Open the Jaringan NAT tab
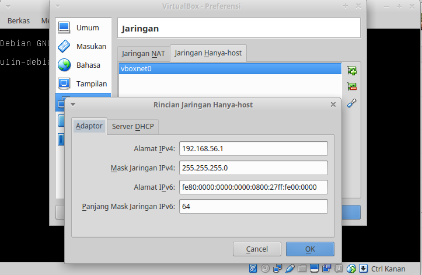Image resolution: width=422 pixels, height=275 pixels. (143, 54)
